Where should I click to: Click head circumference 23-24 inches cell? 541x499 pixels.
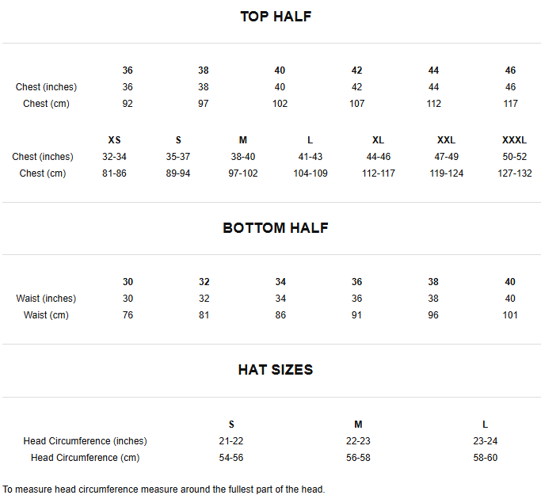click(485, 441)
